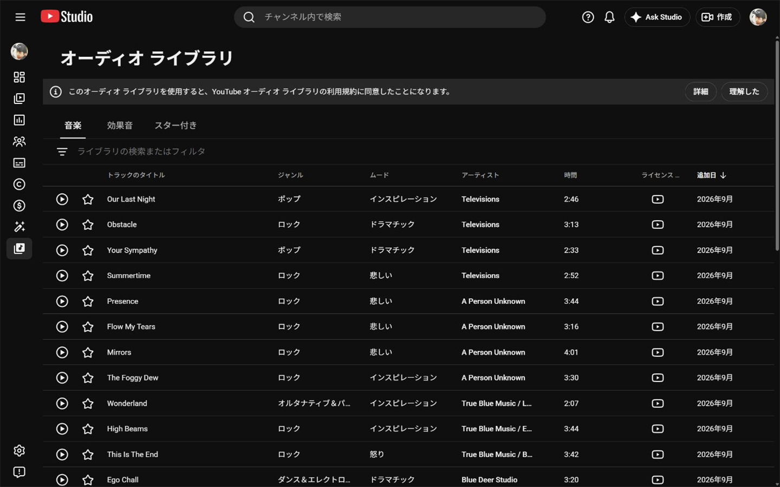The width and height of the screenshot is (780, 487).
Task: Play the track Your Sympathy
Action: click(62, 250)
